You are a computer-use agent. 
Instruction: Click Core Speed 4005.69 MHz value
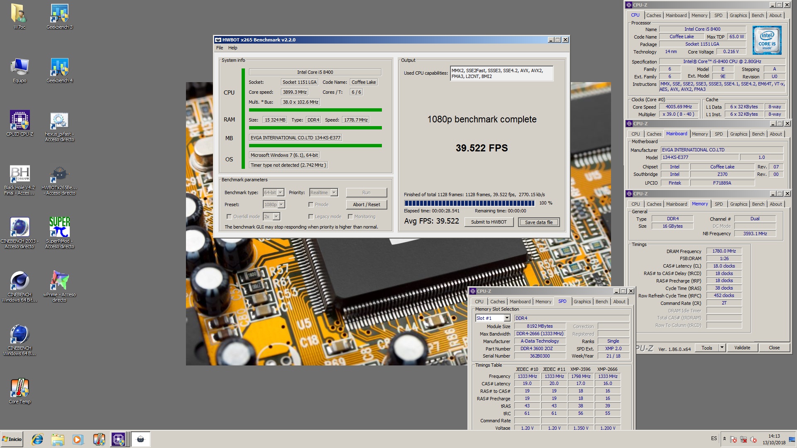tap(679, 107)
